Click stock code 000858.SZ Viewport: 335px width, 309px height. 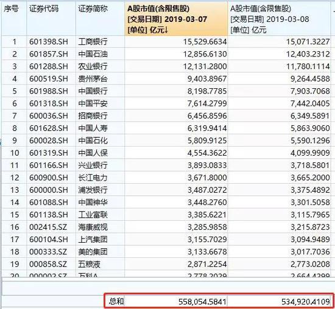click(x=48, y=265)
